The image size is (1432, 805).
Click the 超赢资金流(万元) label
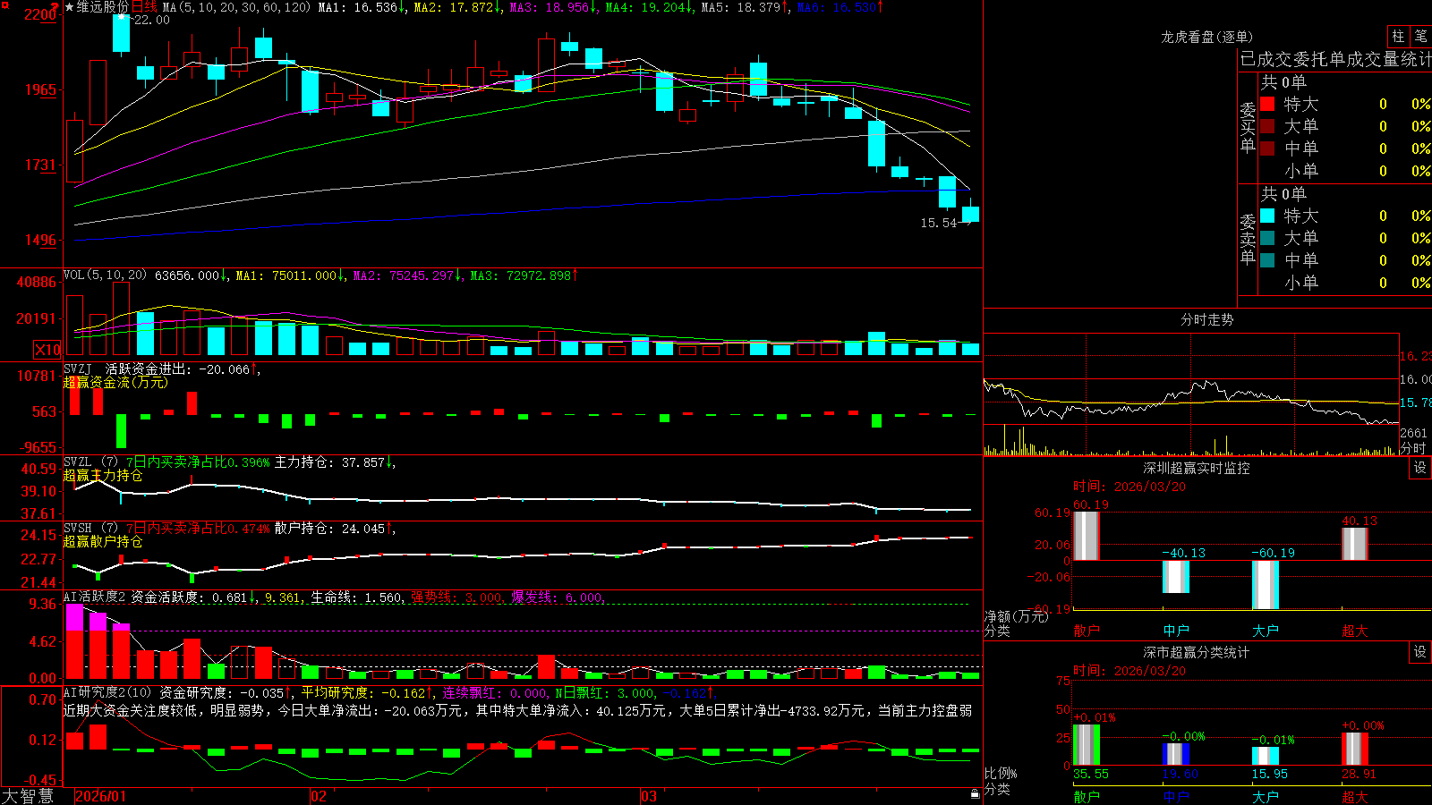tap(115, 382)
